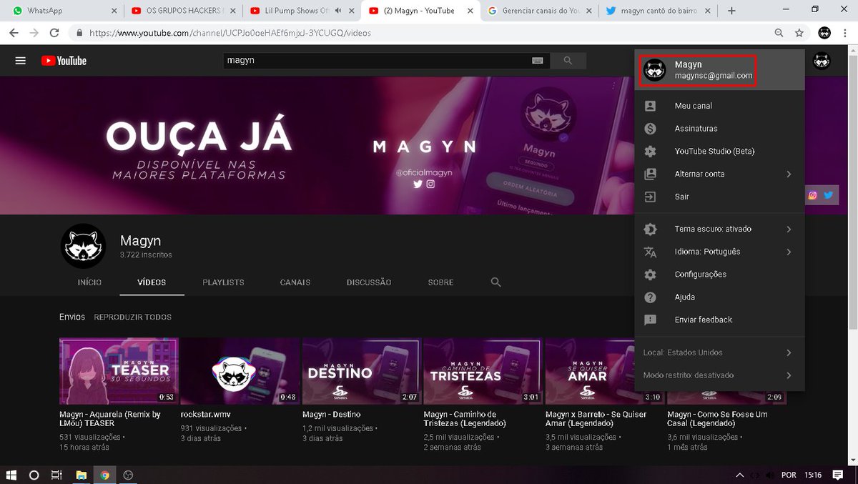Expand the Alternar conta submenu
Viewport: 858px width, 484px height.
pos(789,174)
